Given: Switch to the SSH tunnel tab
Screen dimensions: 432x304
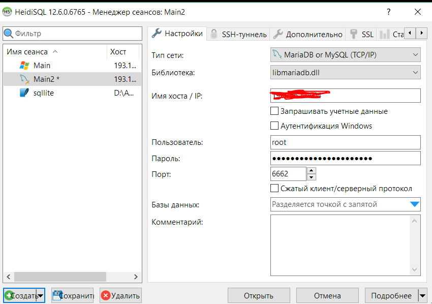Looking at the screenshot, I should 238,34.
